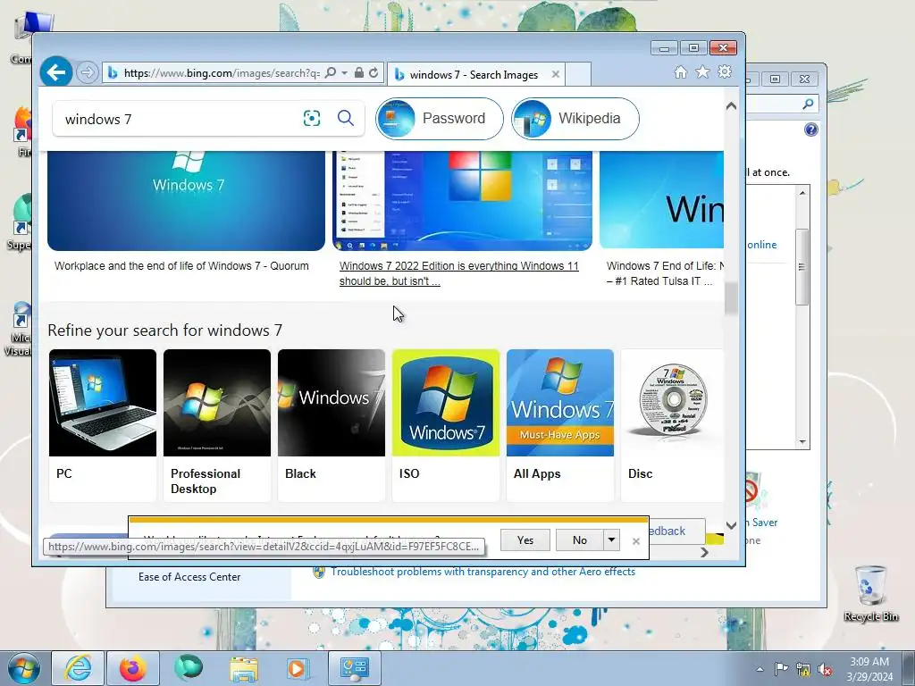Screen dimensions: 915x686
Task: Open Ease of Access Center in back window
Action: [189, 577]
